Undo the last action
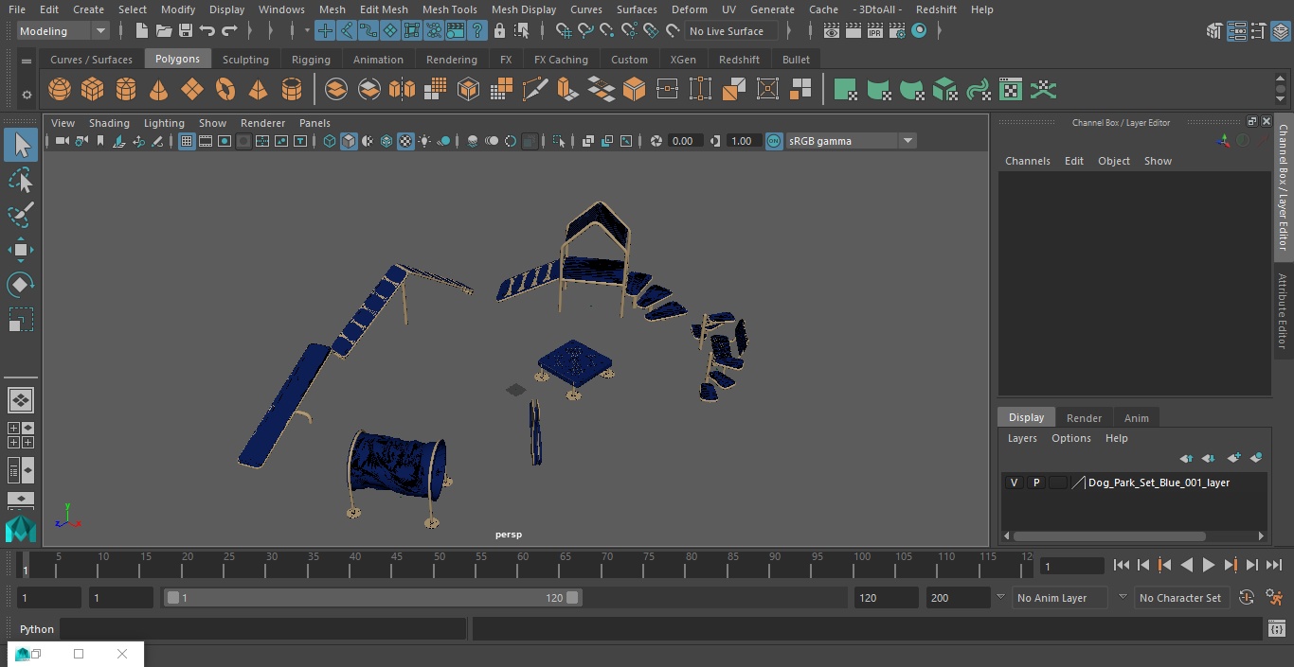 click(x=207, y=31)
